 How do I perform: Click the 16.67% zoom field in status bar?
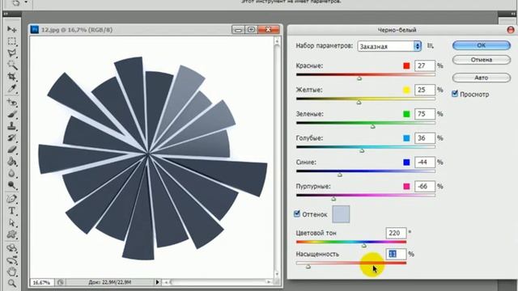click(42, 282)
